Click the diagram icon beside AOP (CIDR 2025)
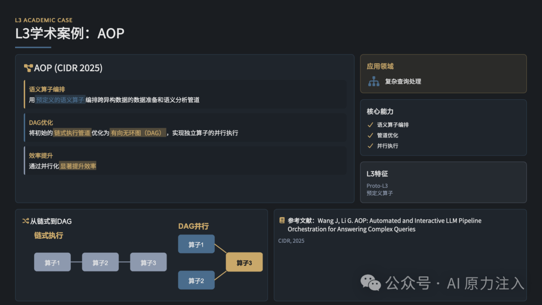This screenshot has width=542, height=305. coord(28,68)
